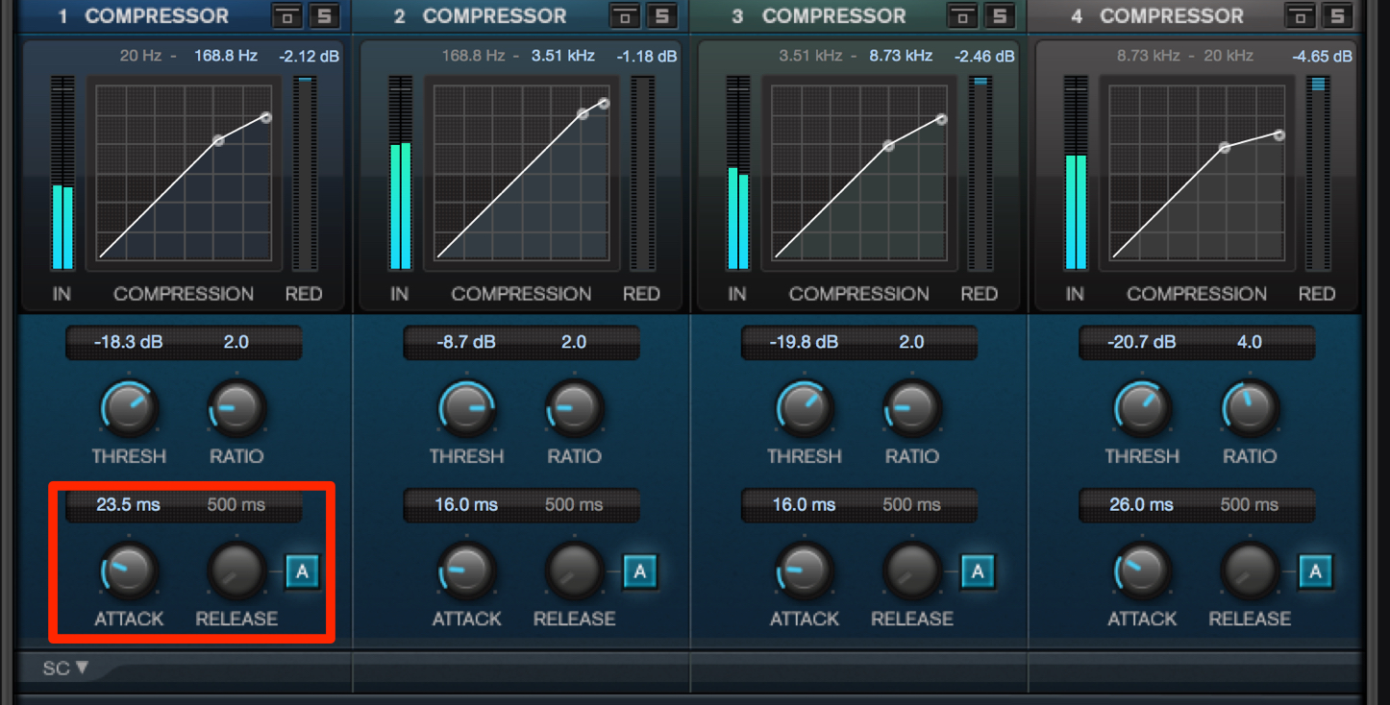Solo band 3 compressor

click(x=1000, y=15)
